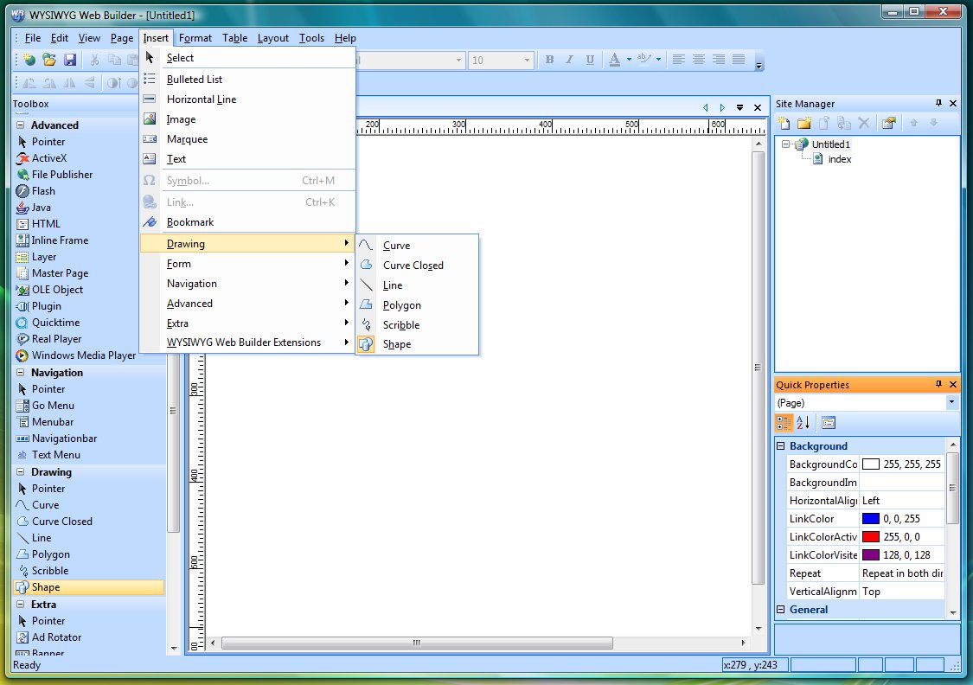Open the Tools menu
The height and width of the screenshot is (685, 973).
coord(311,38)
